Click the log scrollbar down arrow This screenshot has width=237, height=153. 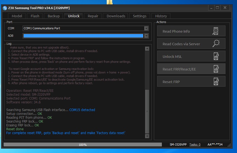pyautogui.click(x=147, y=136)
